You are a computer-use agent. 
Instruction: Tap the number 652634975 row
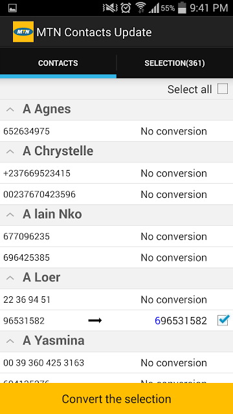pyautogui.click(x=116, y=131)
